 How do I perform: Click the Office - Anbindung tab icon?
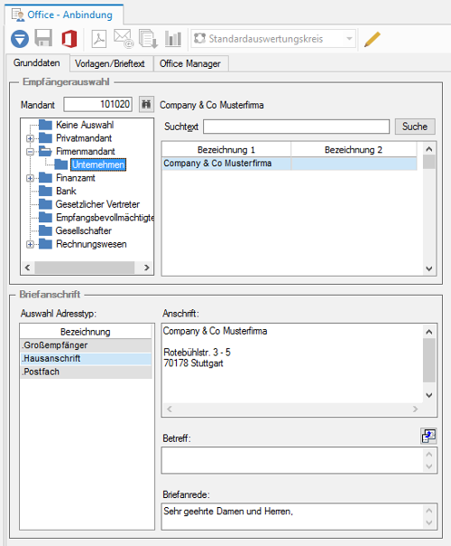click(18, 15)
